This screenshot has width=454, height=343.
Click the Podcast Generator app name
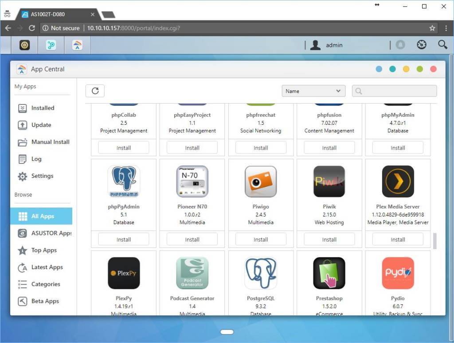(x=192, y=298)
